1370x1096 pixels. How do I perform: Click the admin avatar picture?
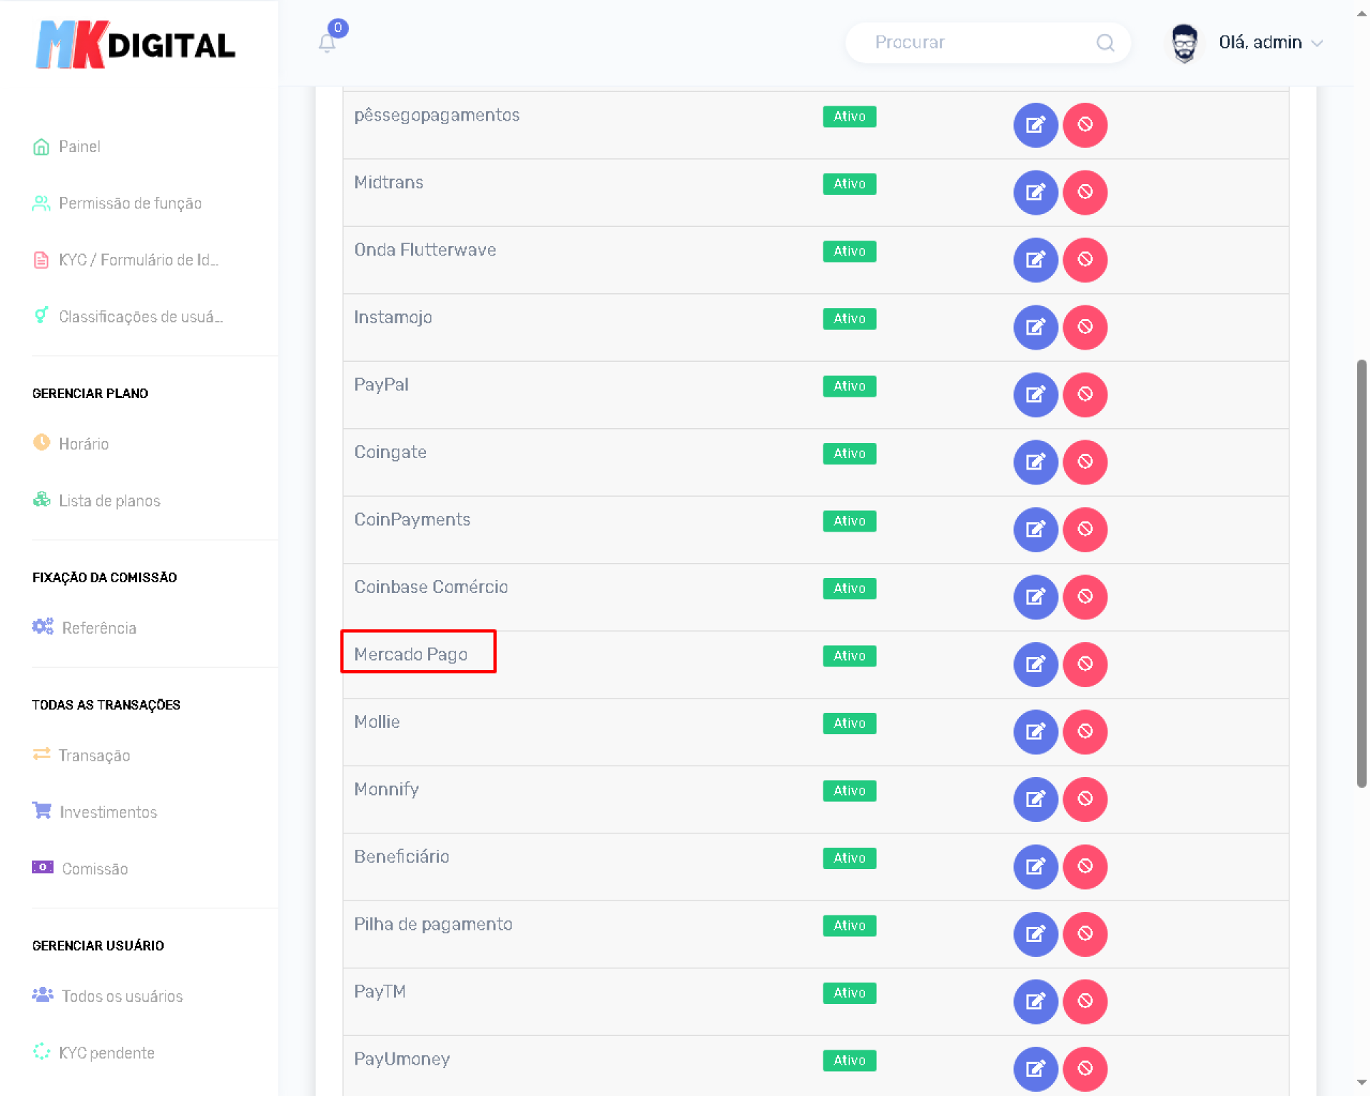[1184, 43]
